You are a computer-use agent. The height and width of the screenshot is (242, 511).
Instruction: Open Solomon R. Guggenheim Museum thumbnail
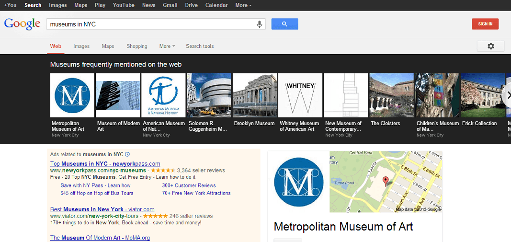click(x=209, y=95)
